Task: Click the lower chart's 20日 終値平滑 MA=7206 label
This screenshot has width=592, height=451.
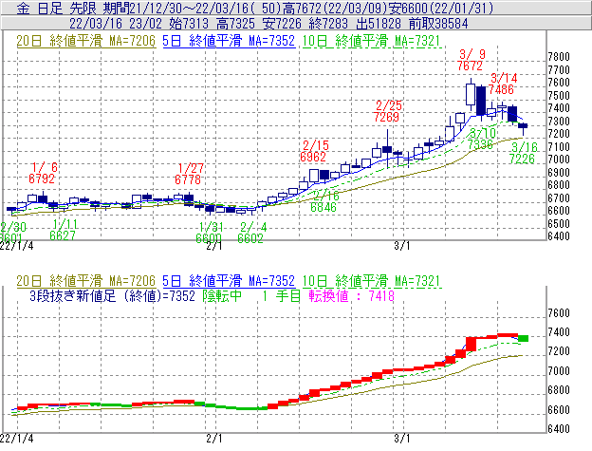Action: pos(85,281)
